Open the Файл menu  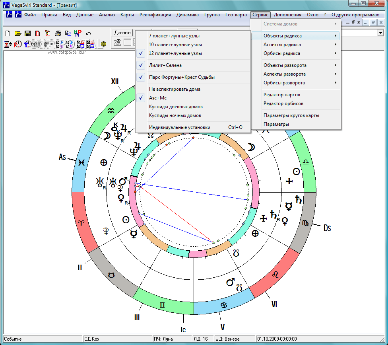pos(30,15)
